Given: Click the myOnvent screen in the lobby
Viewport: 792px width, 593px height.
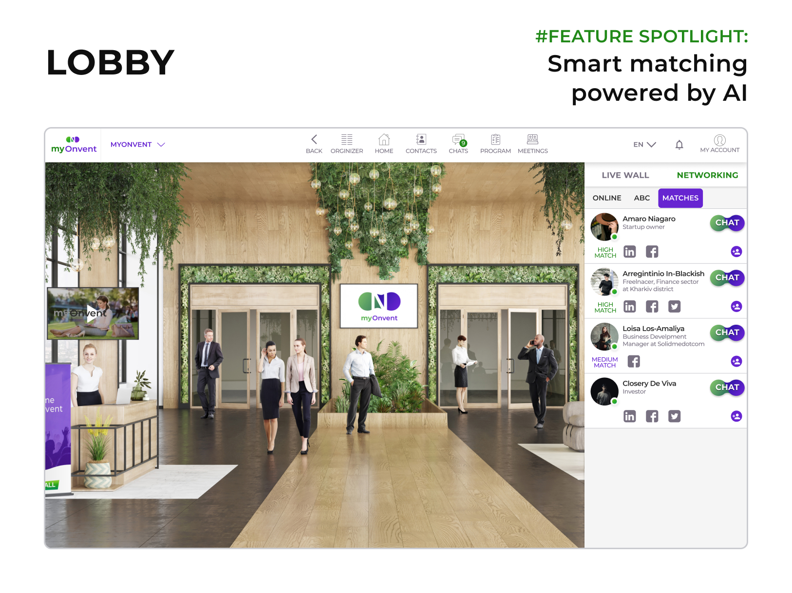Looking at the screenshot, I should pos(379,306).
